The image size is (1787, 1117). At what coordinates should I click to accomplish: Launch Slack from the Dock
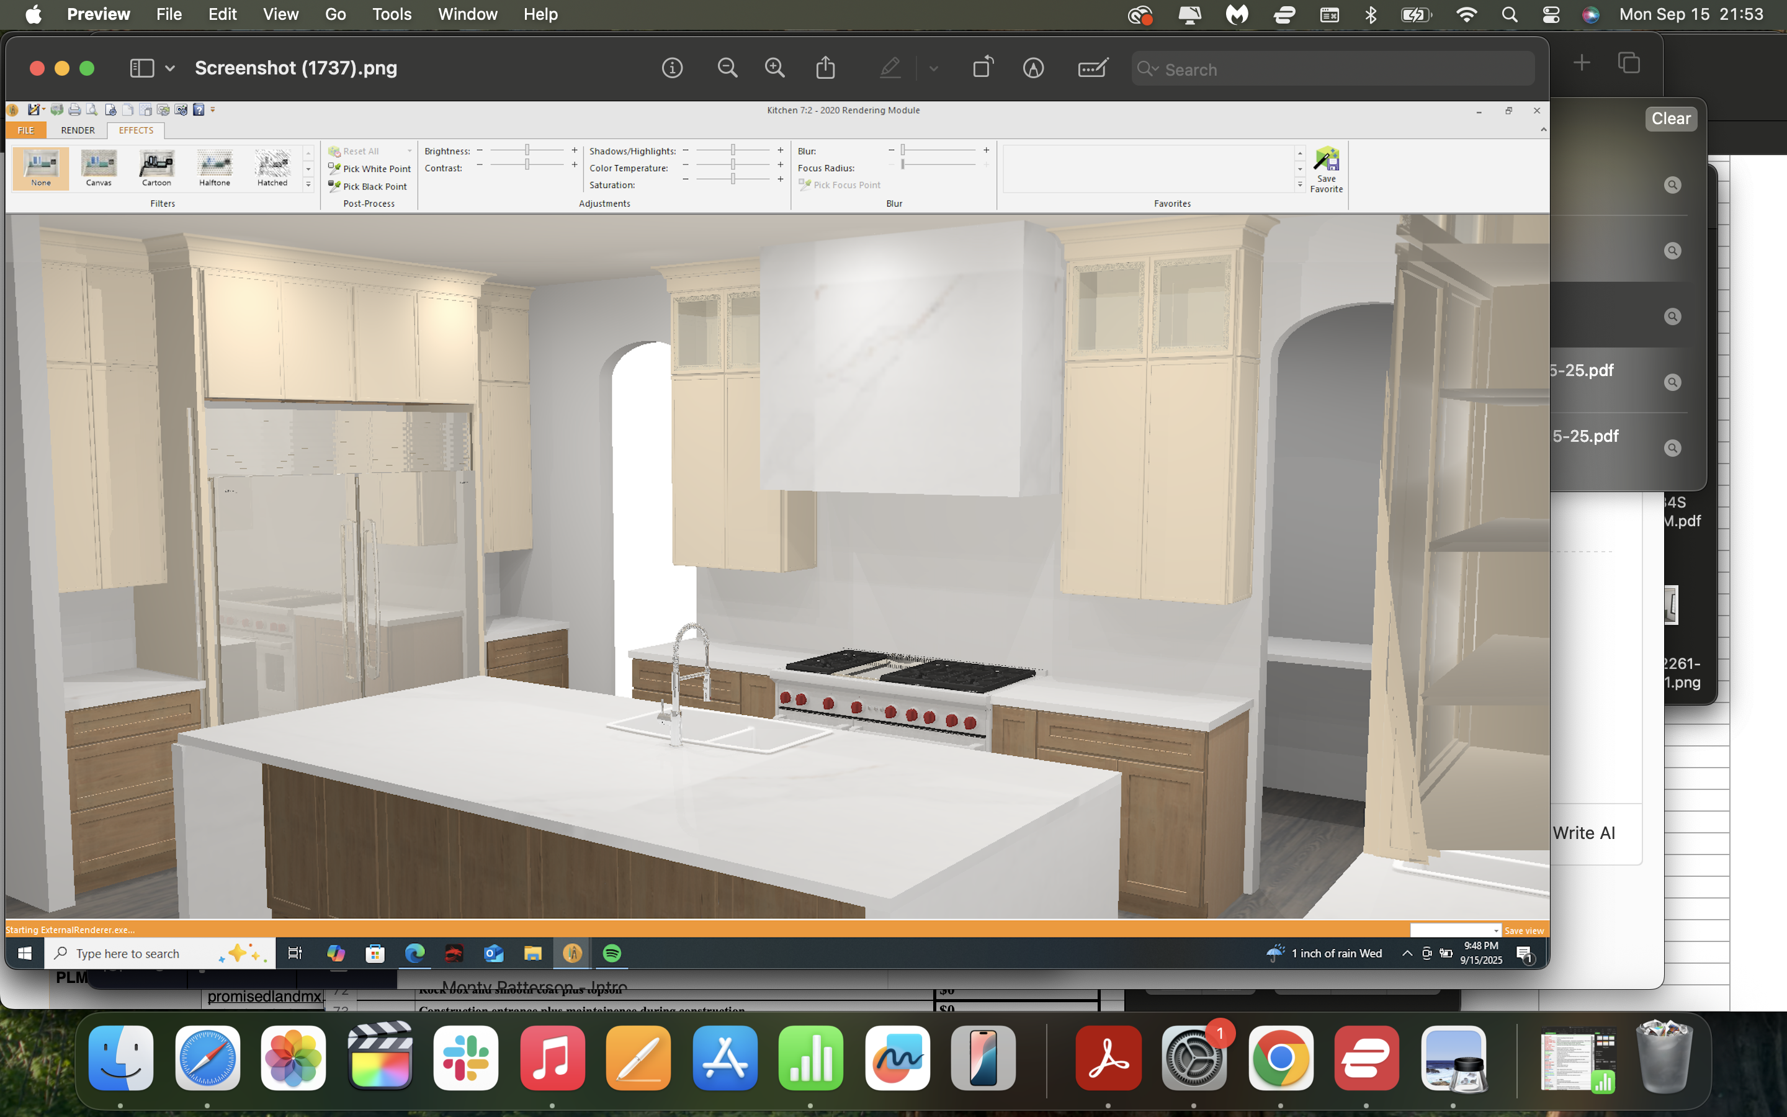(466, 1058)
